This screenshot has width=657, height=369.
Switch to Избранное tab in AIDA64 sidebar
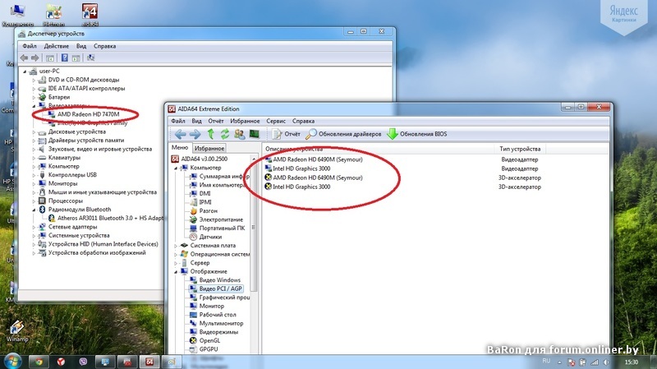209,149
